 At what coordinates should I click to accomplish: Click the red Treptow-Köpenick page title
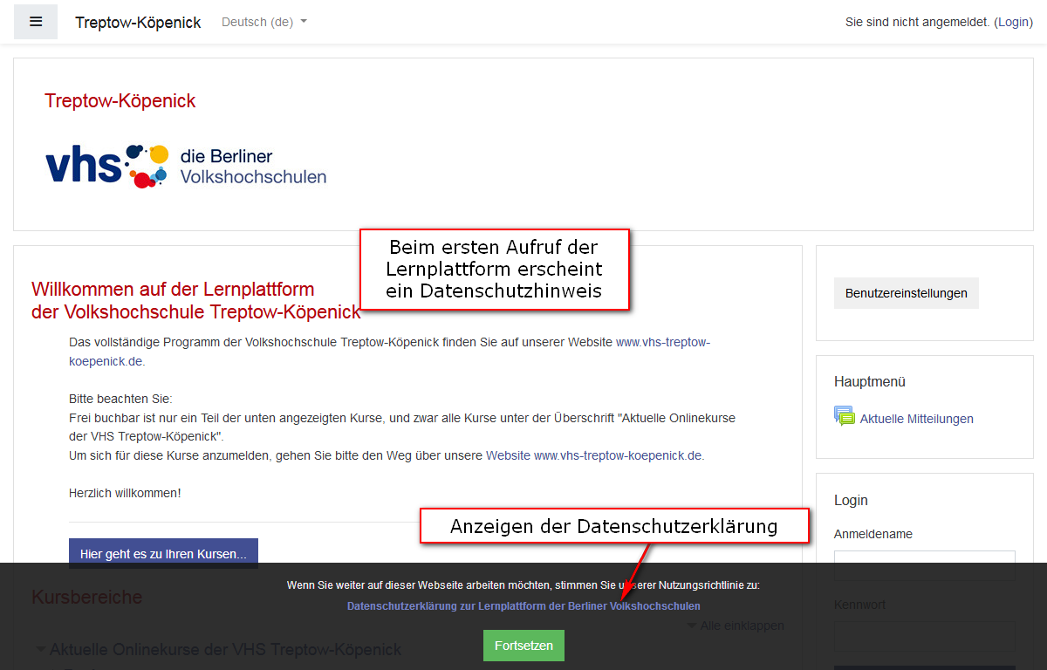pos(120,100)
